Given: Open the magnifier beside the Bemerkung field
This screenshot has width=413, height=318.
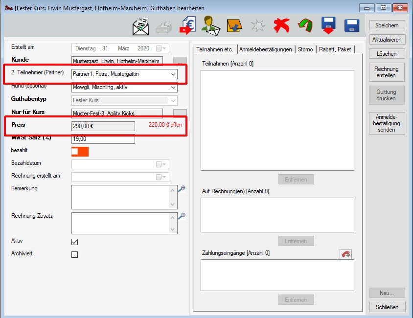Looking at the screenshot, I should [182, 189].
